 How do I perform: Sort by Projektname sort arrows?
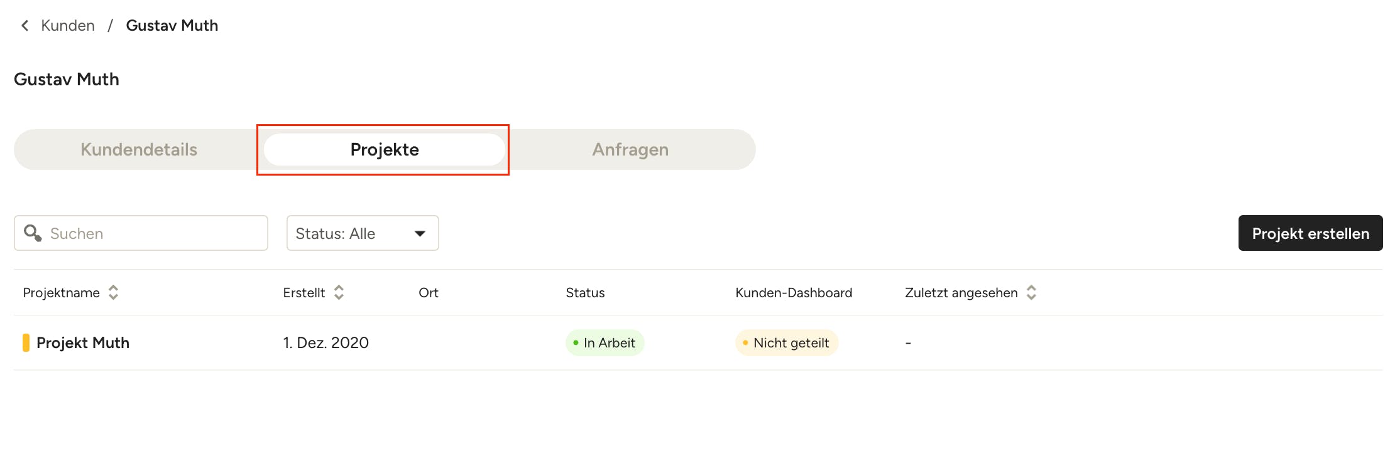click(x=113, y=292)
